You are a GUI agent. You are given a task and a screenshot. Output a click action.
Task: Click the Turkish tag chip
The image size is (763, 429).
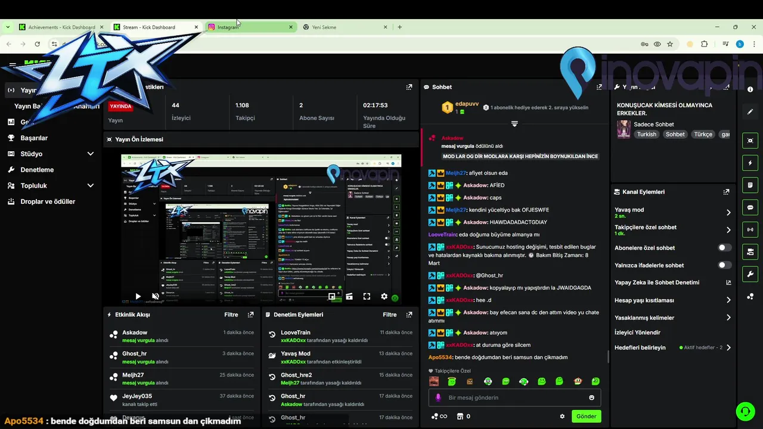click(x=646, y=134)
